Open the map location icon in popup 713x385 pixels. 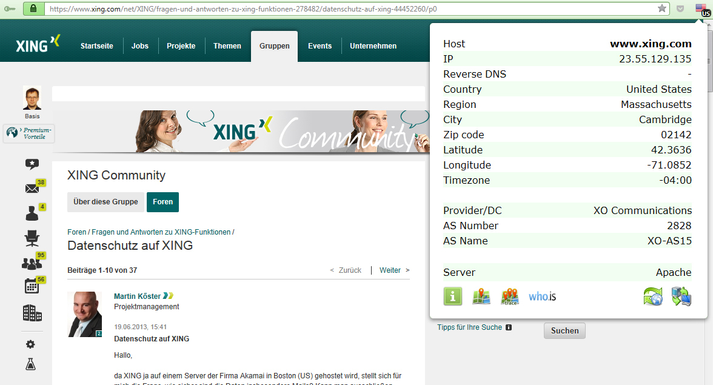click(x=481, y=296)
